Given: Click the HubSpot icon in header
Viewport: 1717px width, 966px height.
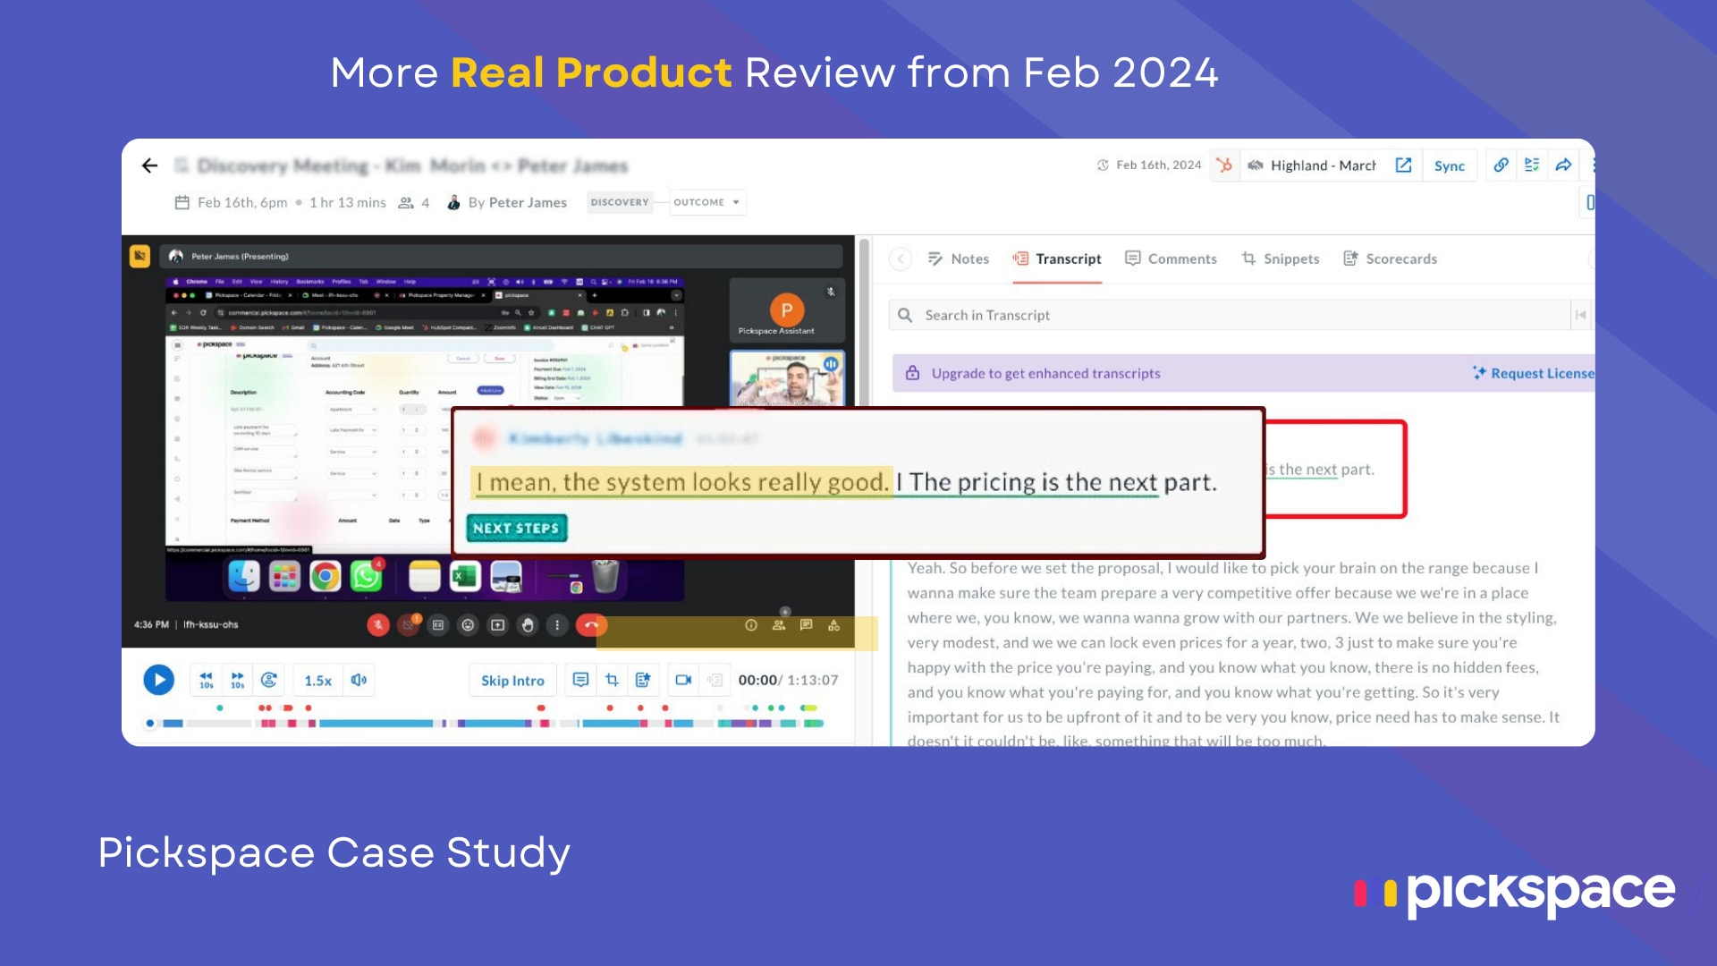Looking at the screenshot, I should (x=1224, y=165).
